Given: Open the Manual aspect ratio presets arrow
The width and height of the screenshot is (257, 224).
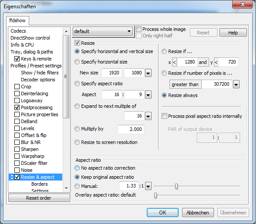Looking at the screenshot, I should pyautogui.click(x=148, y=186).
